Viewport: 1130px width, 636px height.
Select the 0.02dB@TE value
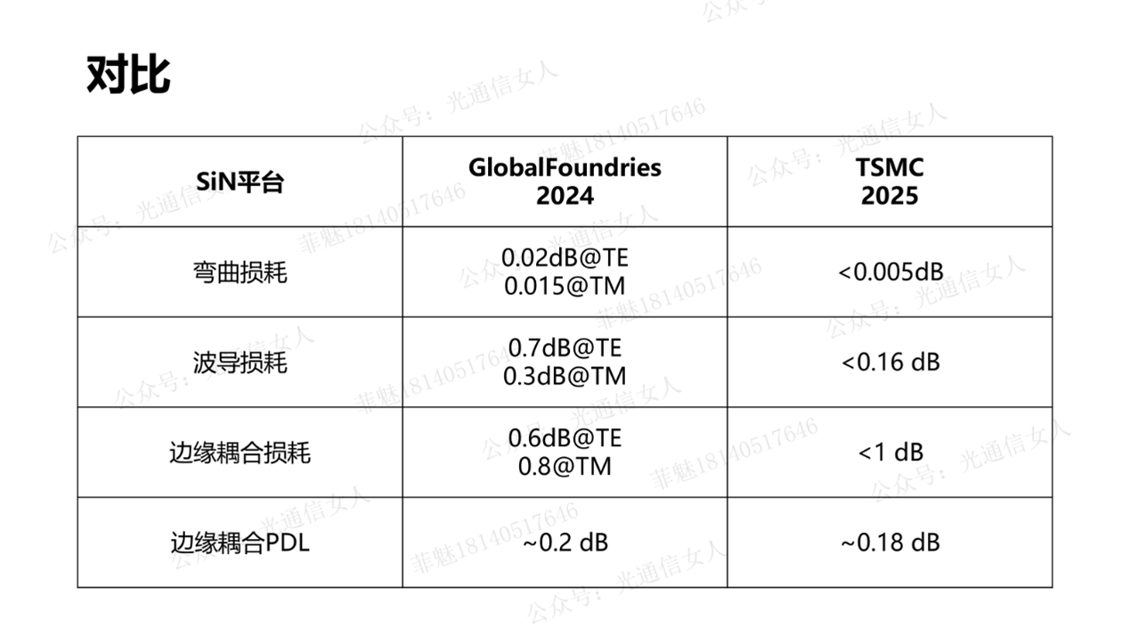(565, 258)
